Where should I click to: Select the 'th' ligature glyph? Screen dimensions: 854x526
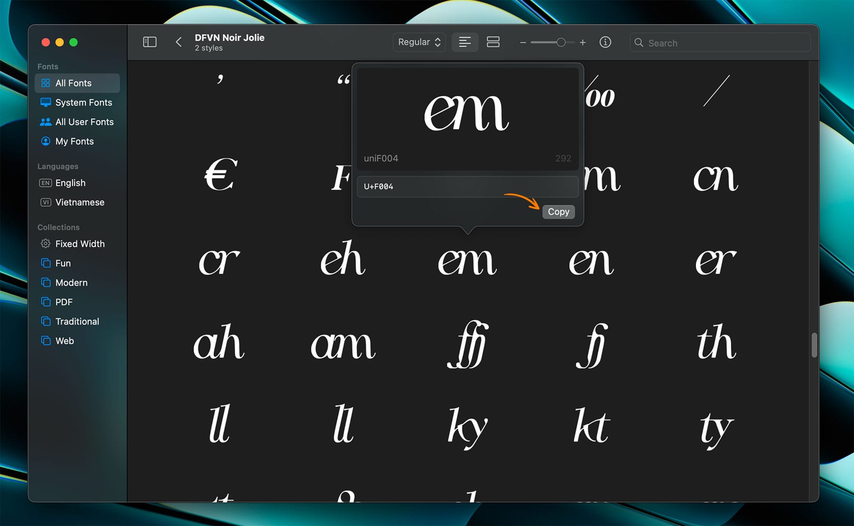tap(716, 341)
